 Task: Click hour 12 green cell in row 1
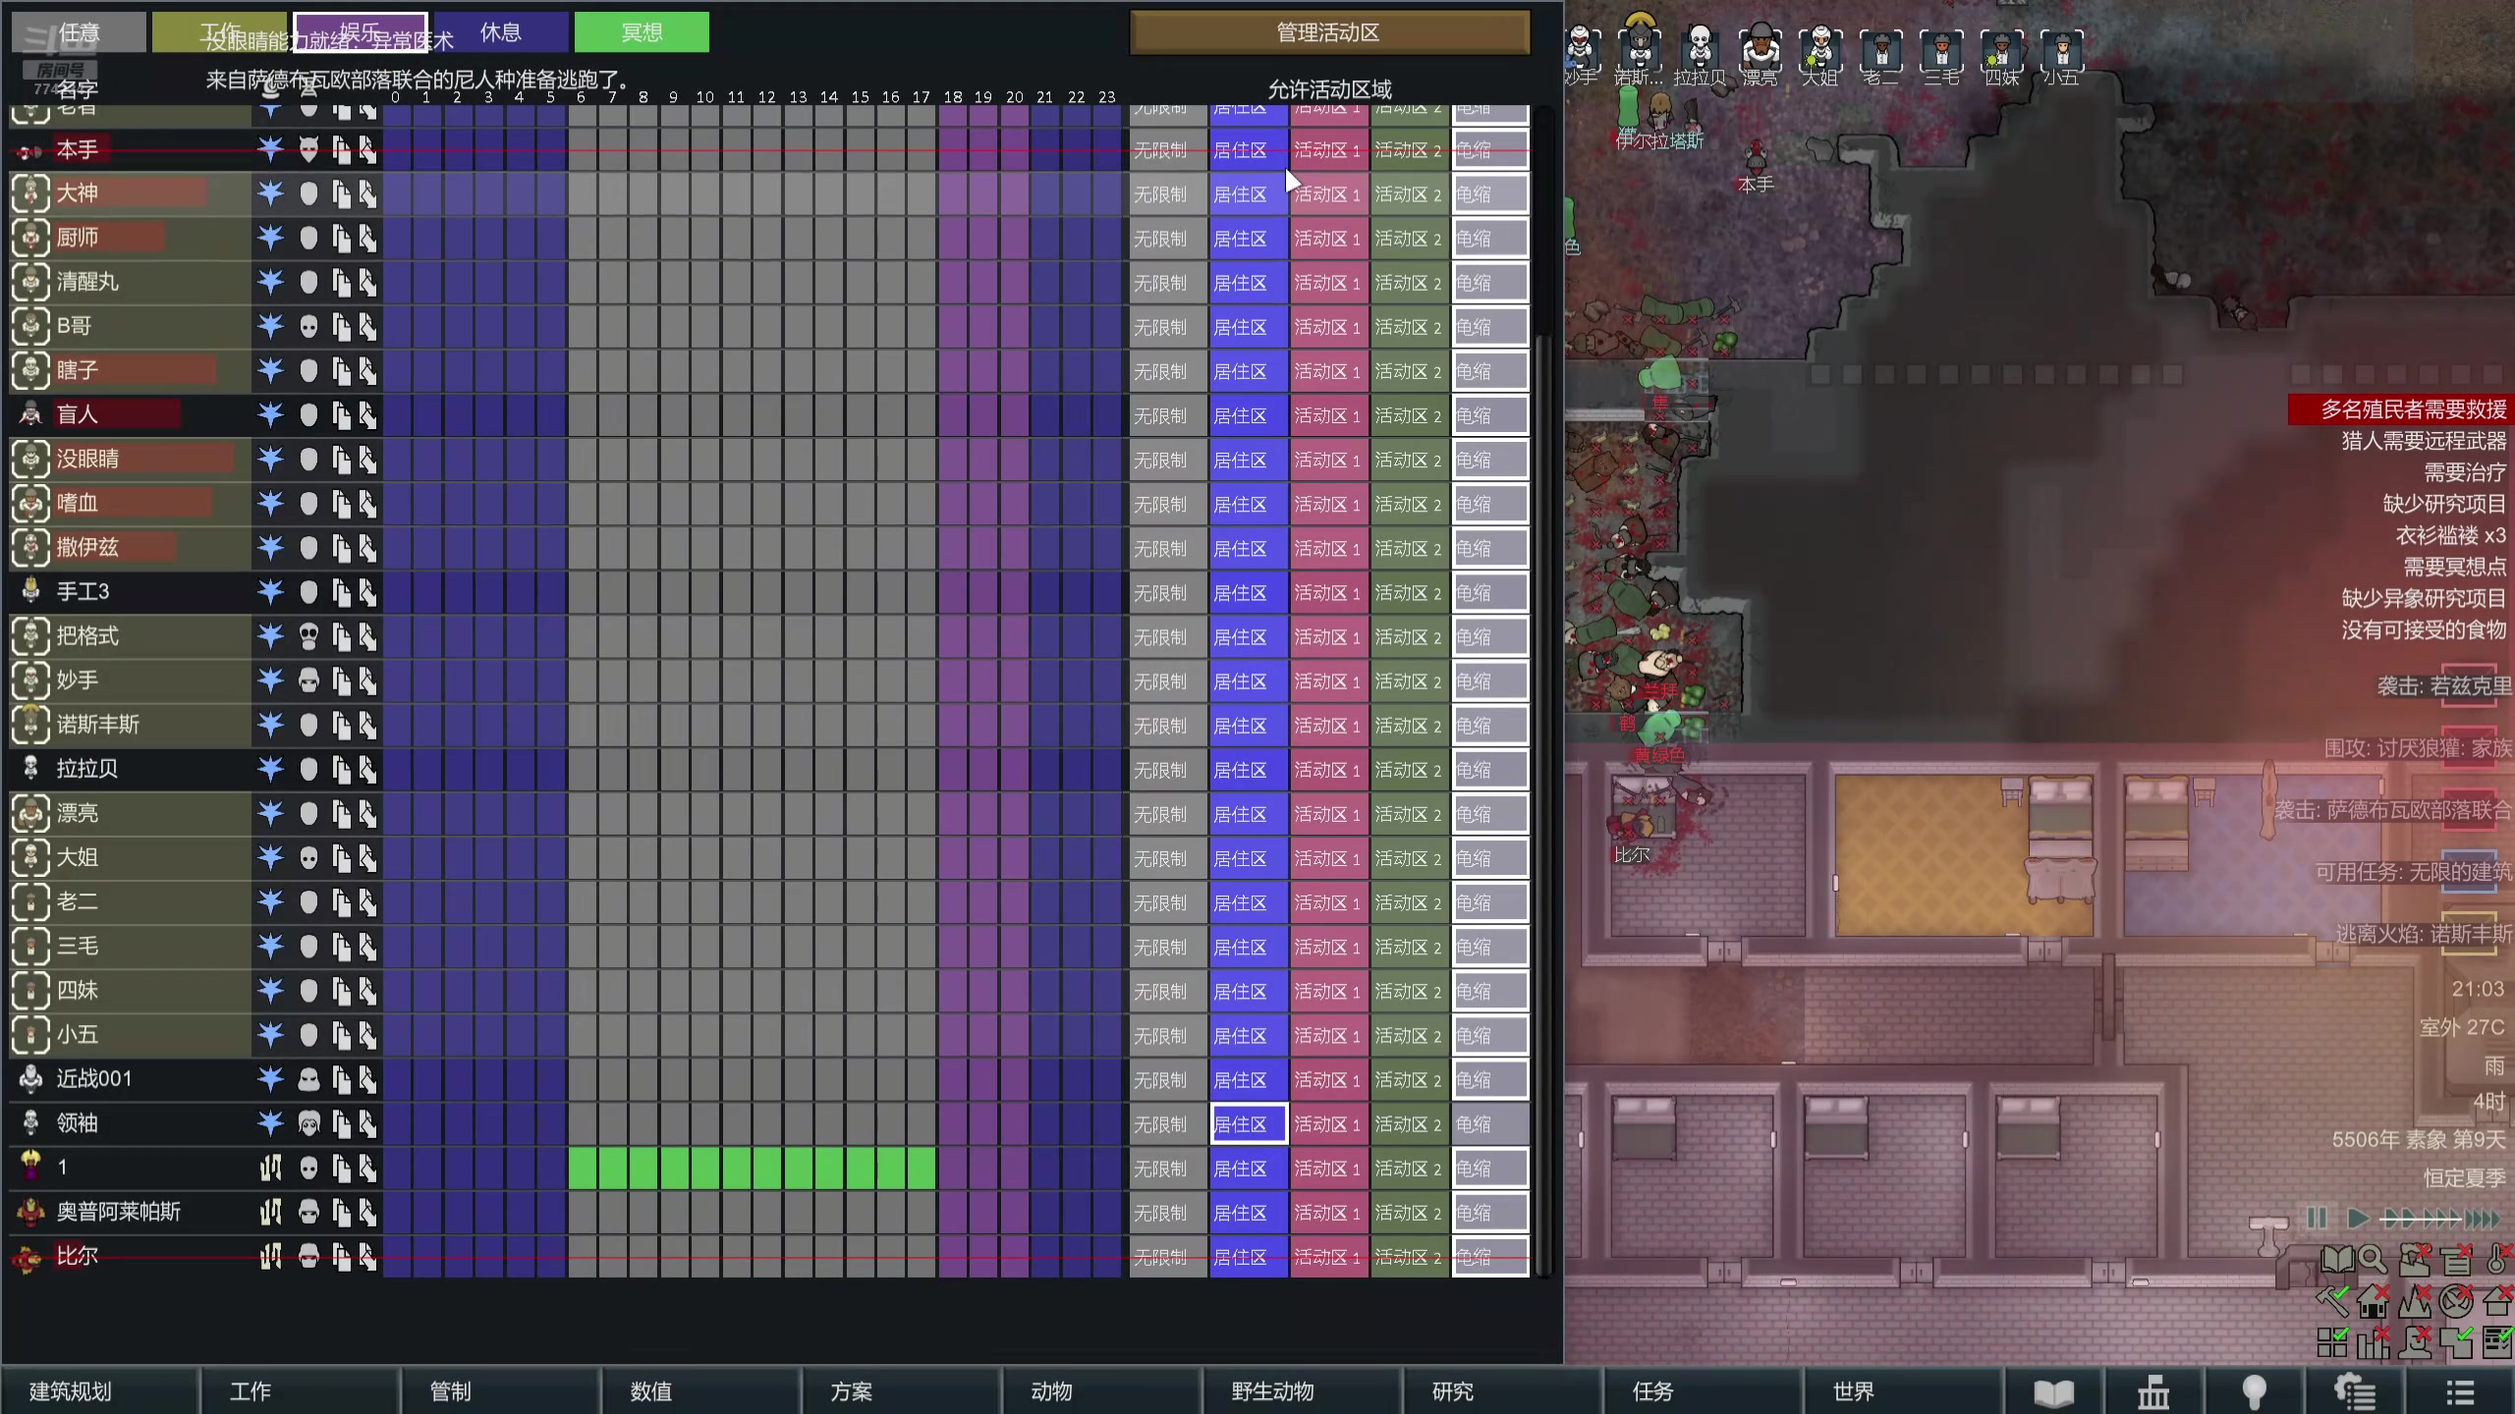[767, 1169]
